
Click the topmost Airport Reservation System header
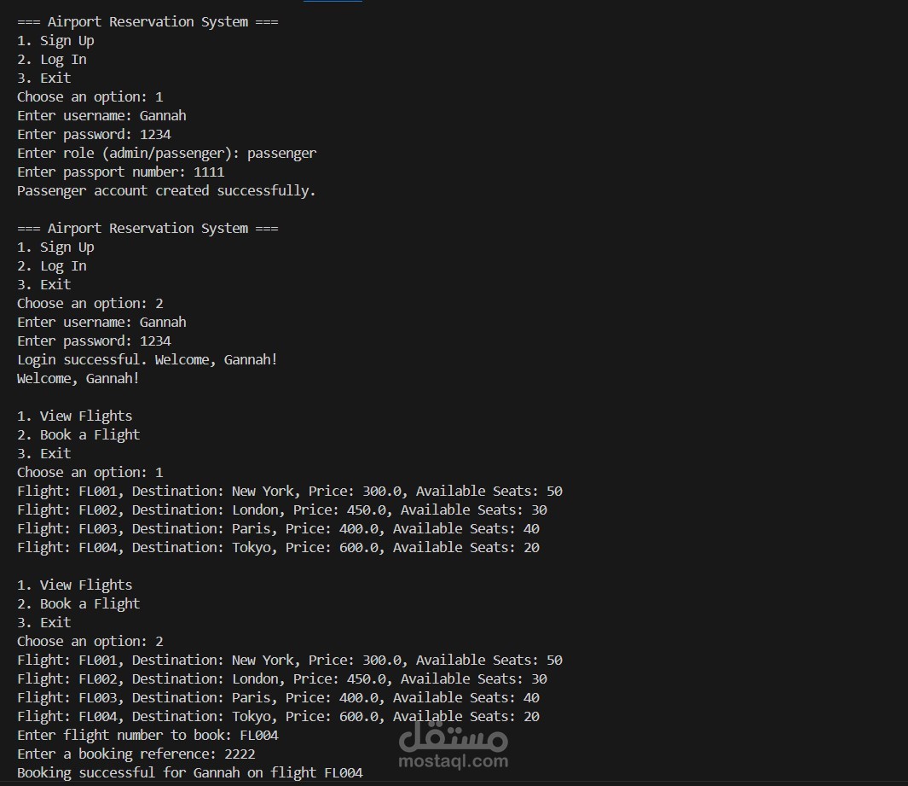tap(147, 21)
